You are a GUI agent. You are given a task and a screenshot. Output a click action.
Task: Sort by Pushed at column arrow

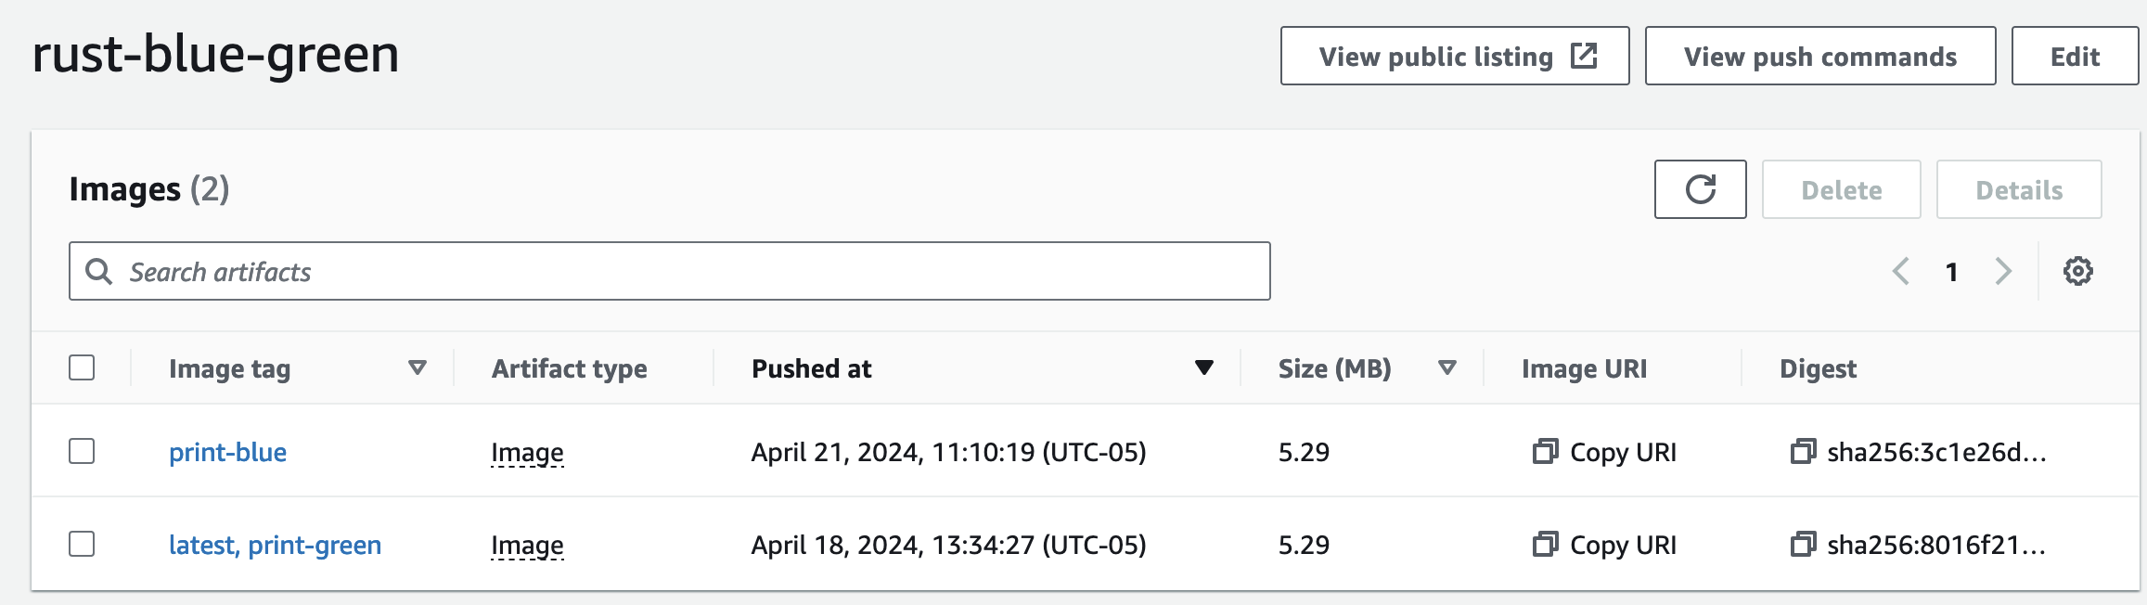point(1203,368)
